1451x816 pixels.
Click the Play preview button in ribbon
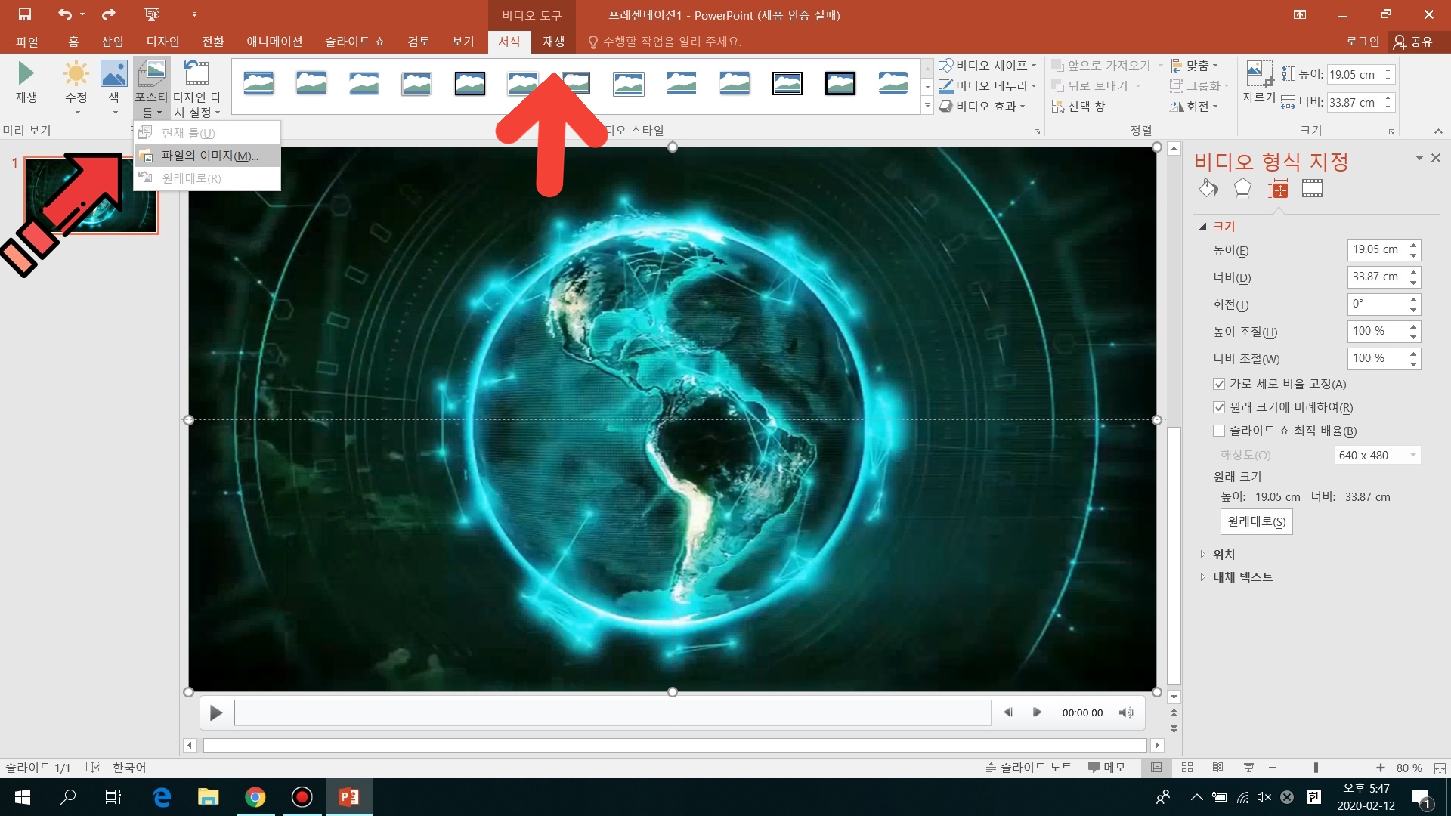[26, 82]
